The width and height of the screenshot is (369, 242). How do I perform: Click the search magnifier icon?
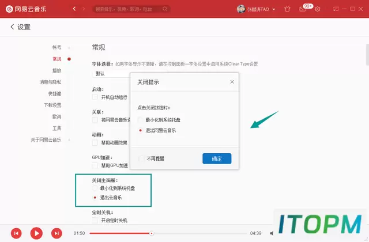[x=165, y=9]
